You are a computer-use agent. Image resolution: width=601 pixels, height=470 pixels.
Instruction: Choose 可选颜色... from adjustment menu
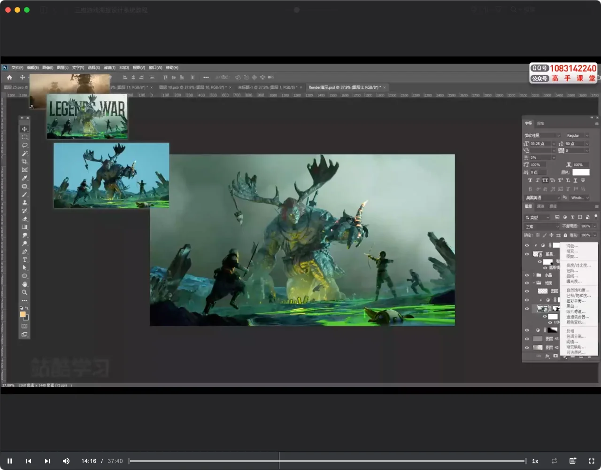click(x=576, y=352)
